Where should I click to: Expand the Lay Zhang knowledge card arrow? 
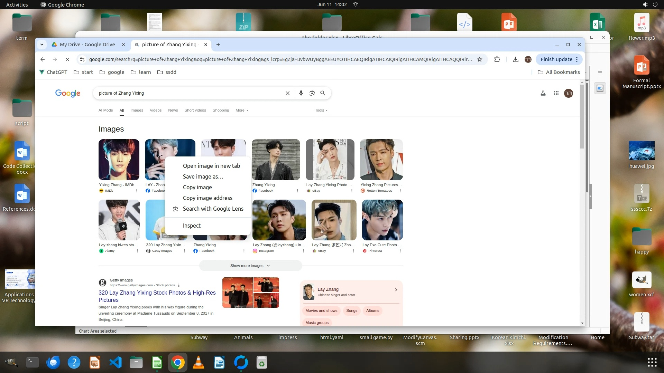click(x=396, y=290)
